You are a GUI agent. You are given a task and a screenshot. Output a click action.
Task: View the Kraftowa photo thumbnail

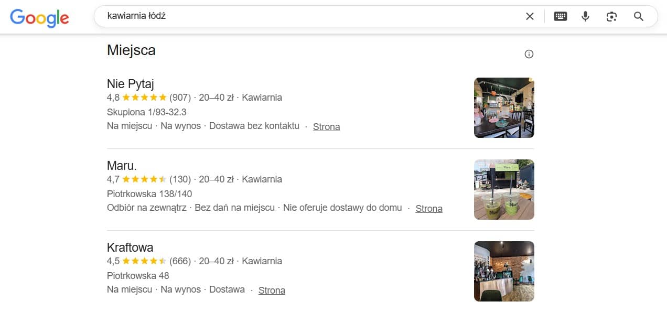tap(504, 271)
